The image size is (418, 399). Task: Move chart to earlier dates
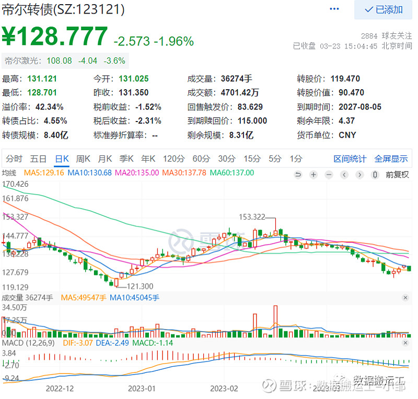tap(344, 175)
